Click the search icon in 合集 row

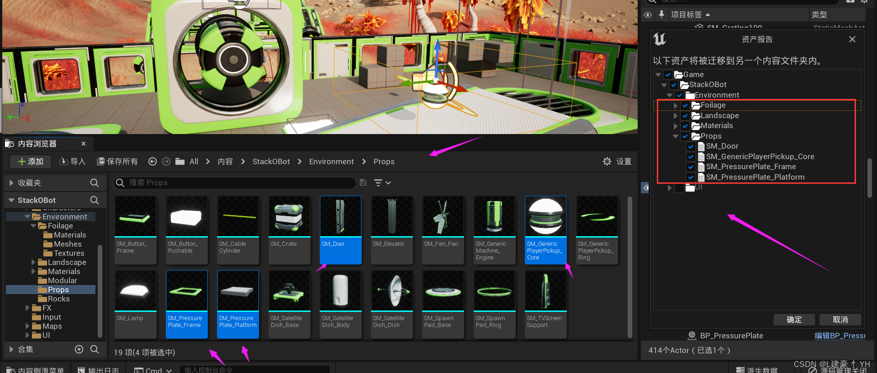pyautogui.click(x=95, y=349)
